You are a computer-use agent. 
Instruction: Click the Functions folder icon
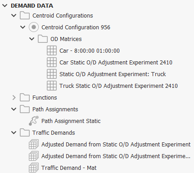click(25, 97)
